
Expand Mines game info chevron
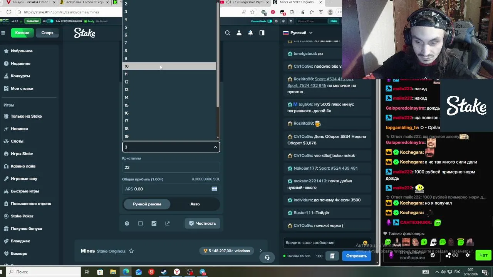pyautogui.click(x=261, y=251)
